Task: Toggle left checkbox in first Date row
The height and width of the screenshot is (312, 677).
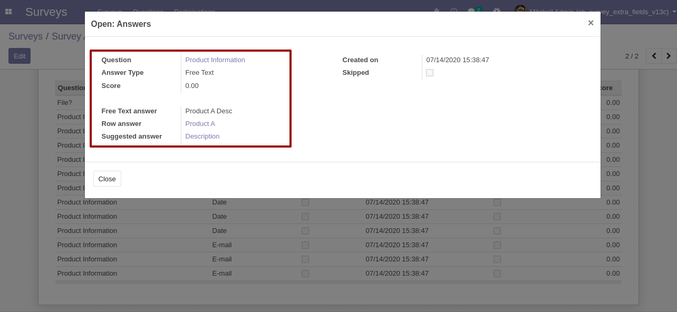Action: 305,202
